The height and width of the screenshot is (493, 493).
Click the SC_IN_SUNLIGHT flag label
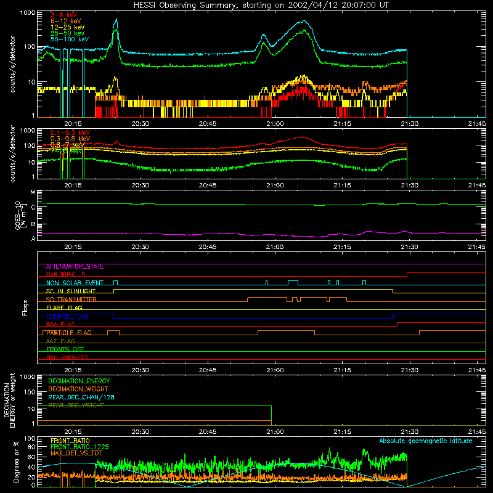tap(71, 291)
